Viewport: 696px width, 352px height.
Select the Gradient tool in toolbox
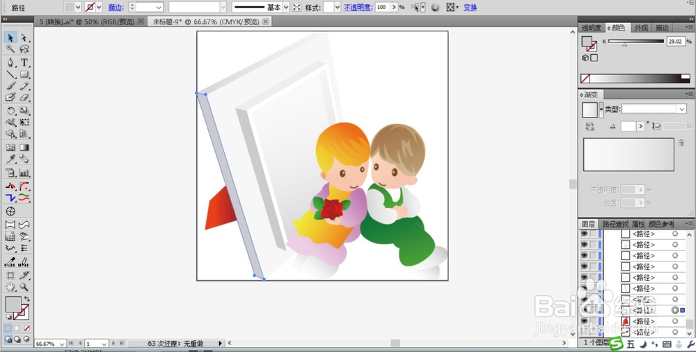pyautogui.click(x=24, y=147)
